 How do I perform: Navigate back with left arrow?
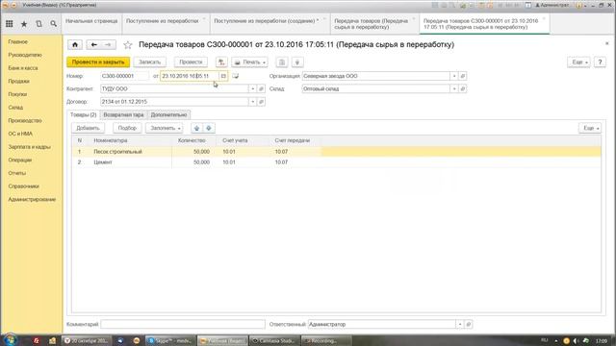pos(94,45)
